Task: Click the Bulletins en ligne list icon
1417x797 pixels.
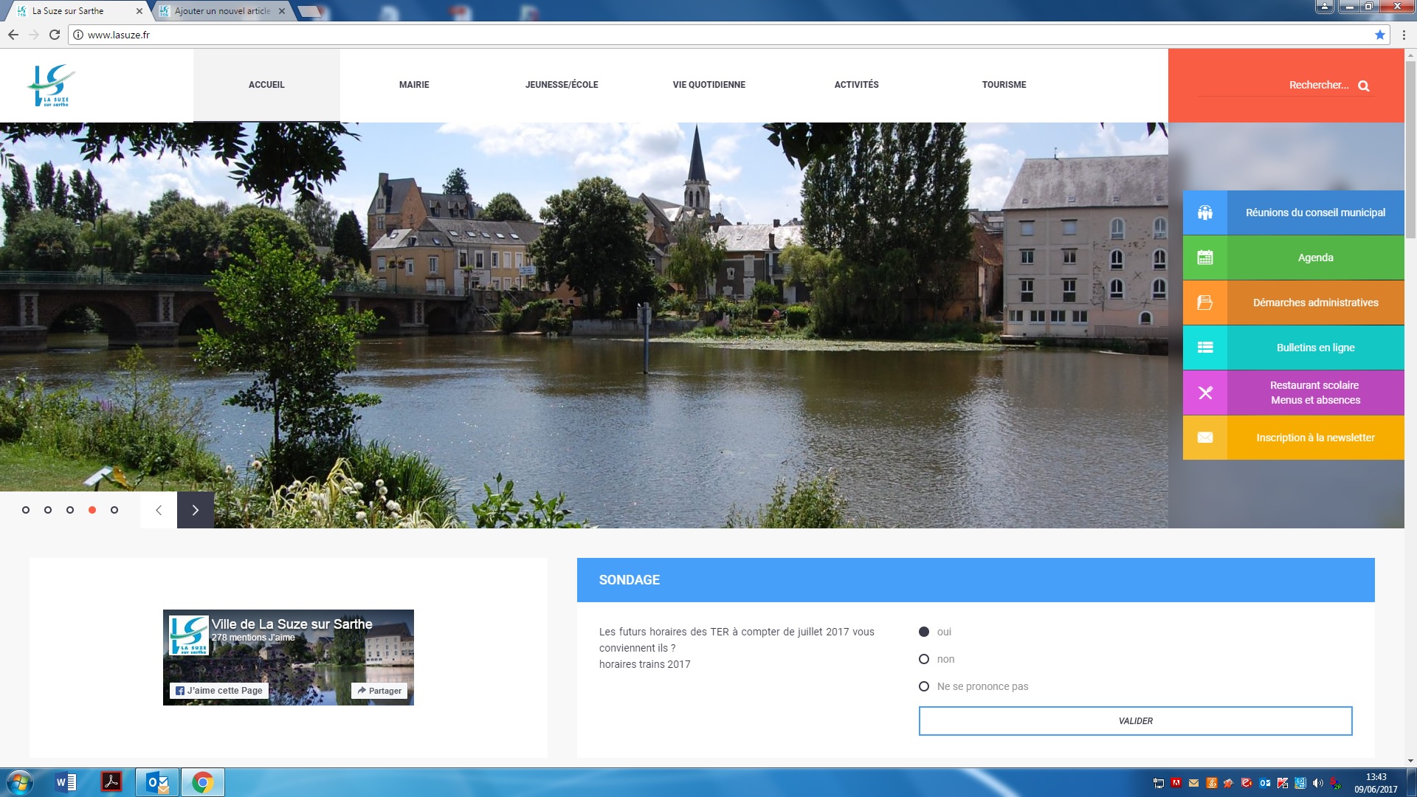Action: (1204, 348)
